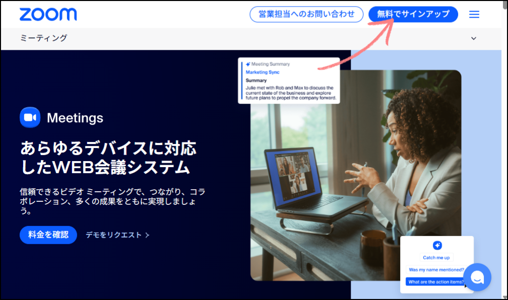Image resolution: width=508 pixels, height=300 pixels.
Task: Click 営業担当へのお問い合わせ button
Action: pyautogui.click(x=306, y=14)
